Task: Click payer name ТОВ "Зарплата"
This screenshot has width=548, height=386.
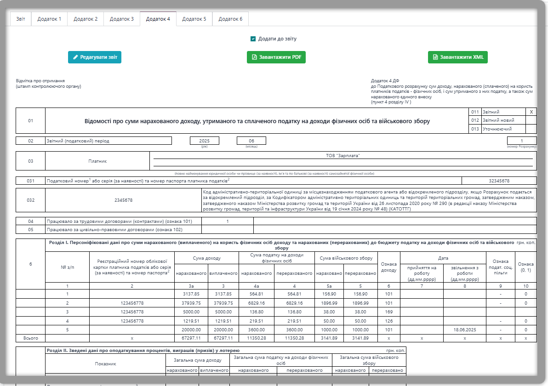Action: pyautogui.click(x=343, y=156)
